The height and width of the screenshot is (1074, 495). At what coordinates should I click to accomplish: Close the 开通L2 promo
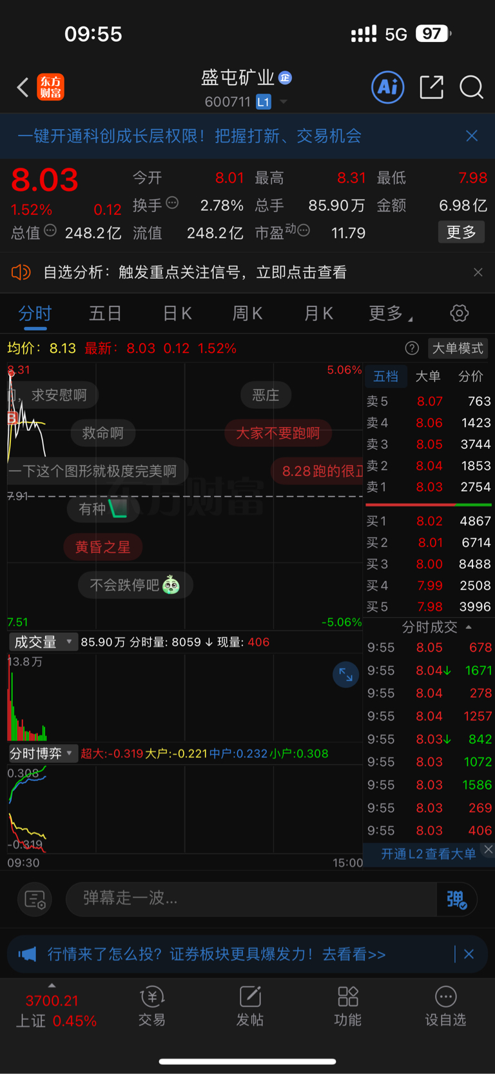click(488, 850)
